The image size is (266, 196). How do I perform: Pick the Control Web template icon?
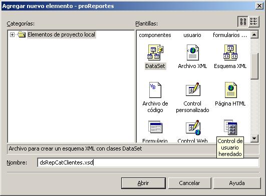tap(193, 127)
